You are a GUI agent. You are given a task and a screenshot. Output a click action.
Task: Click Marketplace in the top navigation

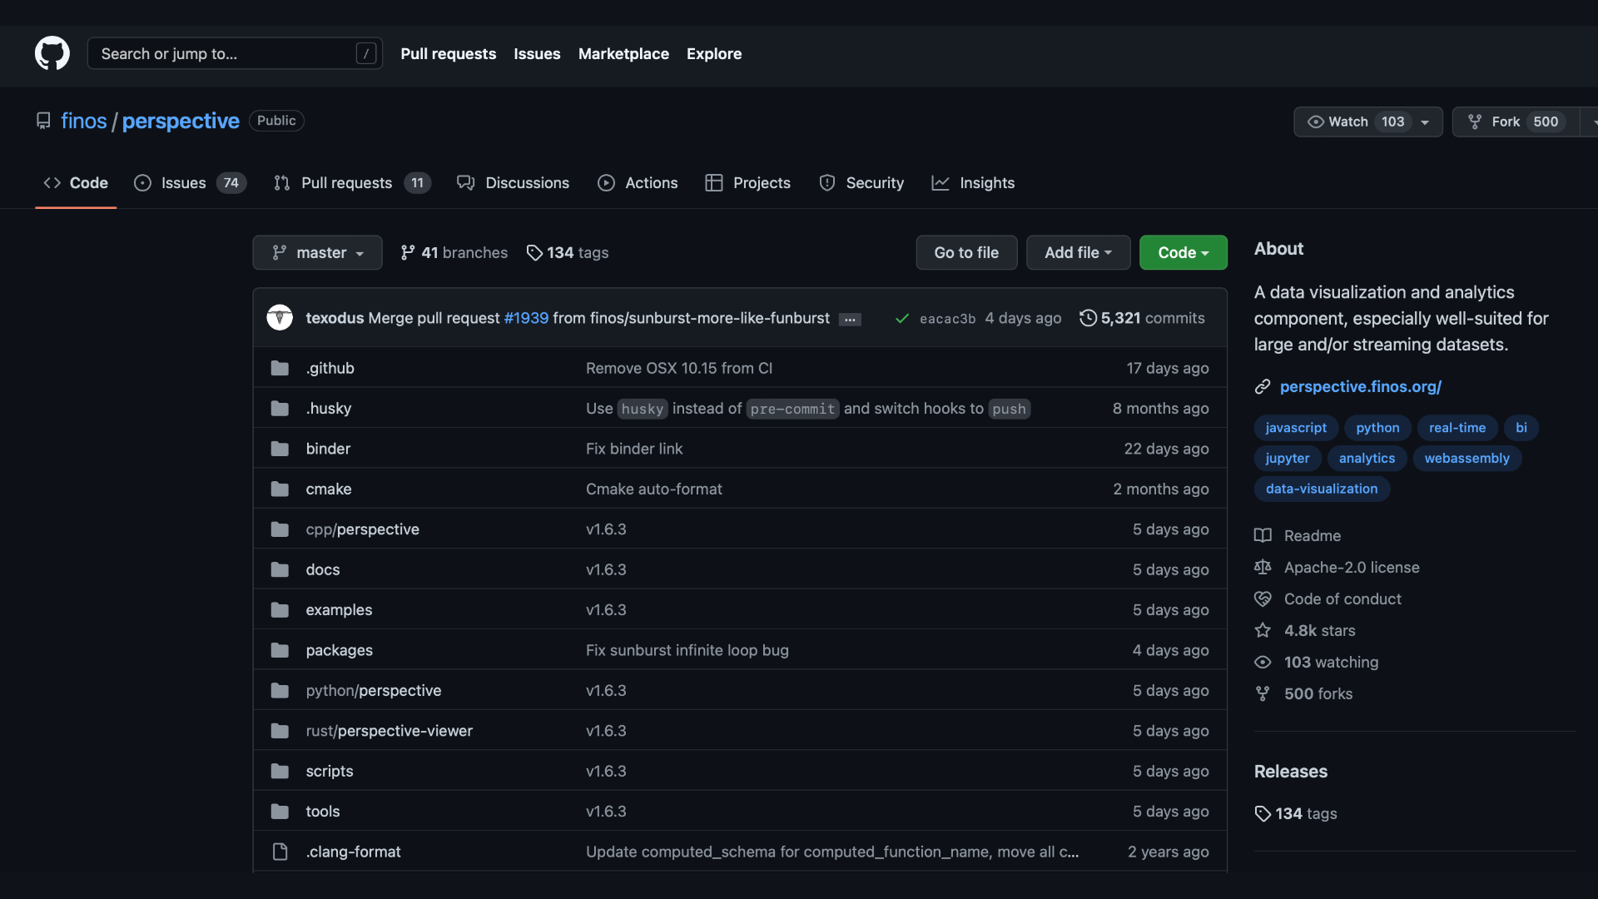coord(623,54)
